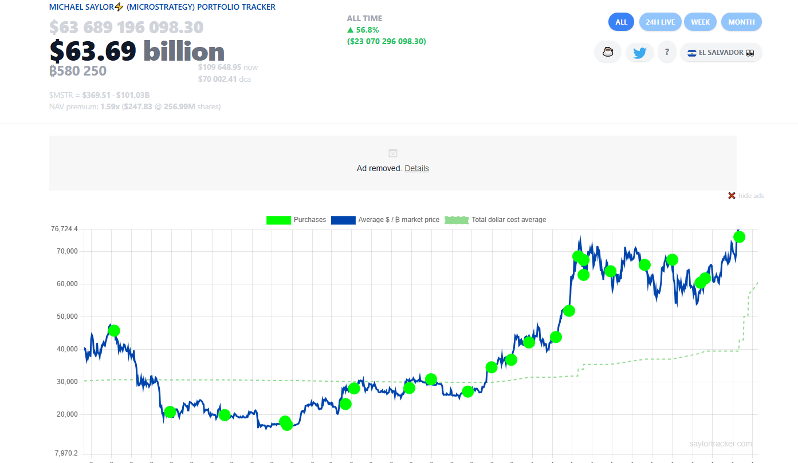Click the $109 648.95 now price
Viewport: 798px width, 463px height.
pos(228,67)
